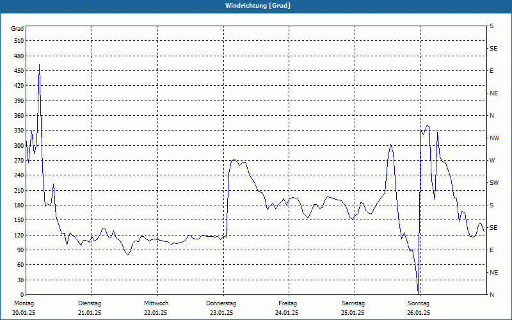Select the Samstag day label

click(x=353, y=303)
